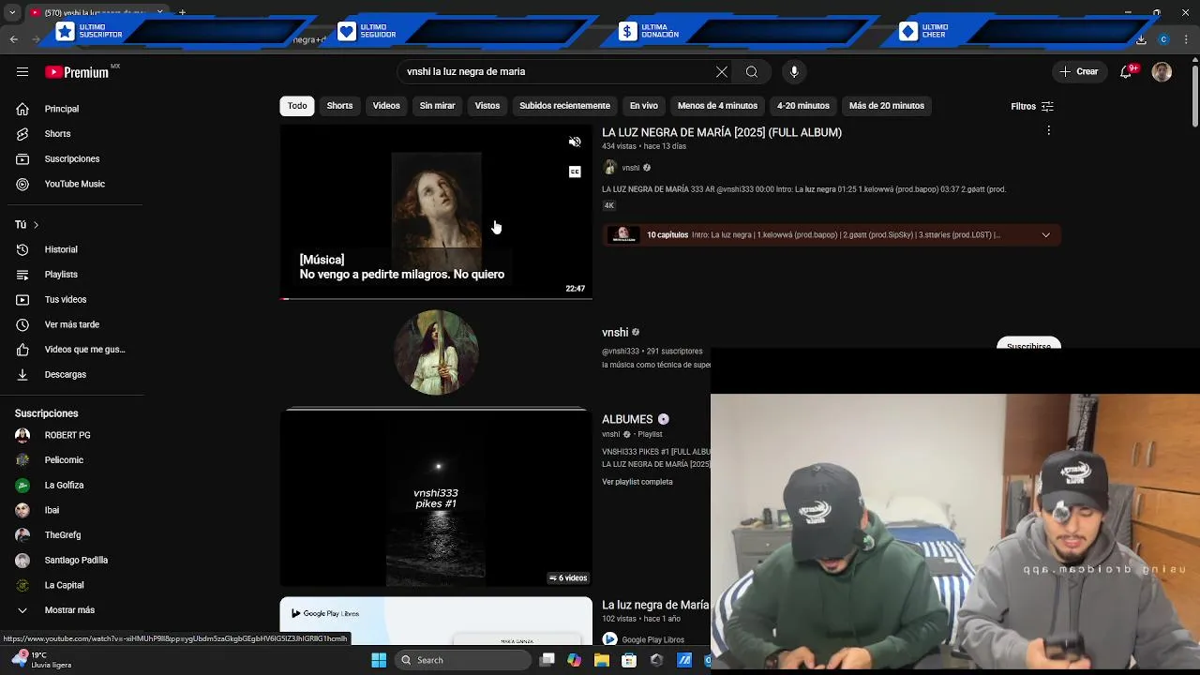This screenshot has width=1200, height=675.
Task: Expand the Tú section chevron
Action: [x=36, y=225]
